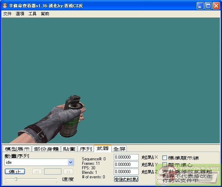Maximize the model viewer window
Image resolution: width=222 pixels, height=187 pixels.
click(208, 6)
